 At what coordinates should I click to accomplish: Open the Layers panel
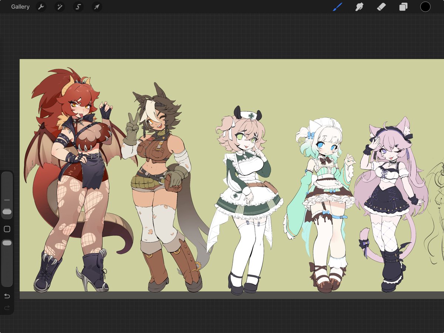[x=403, y=7]
